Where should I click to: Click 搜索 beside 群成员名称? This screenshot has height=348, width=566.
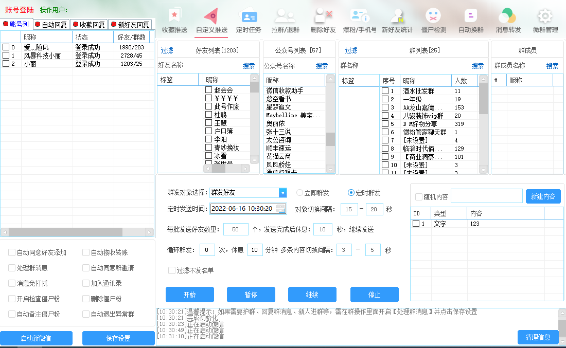tap(552, 66)
